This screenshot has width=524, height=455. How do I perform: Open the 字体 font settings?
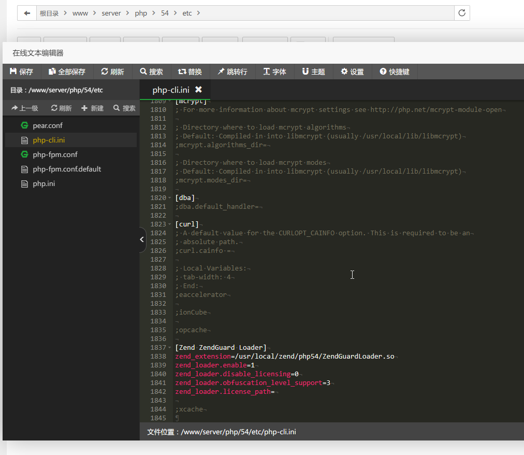pos(275,72)
